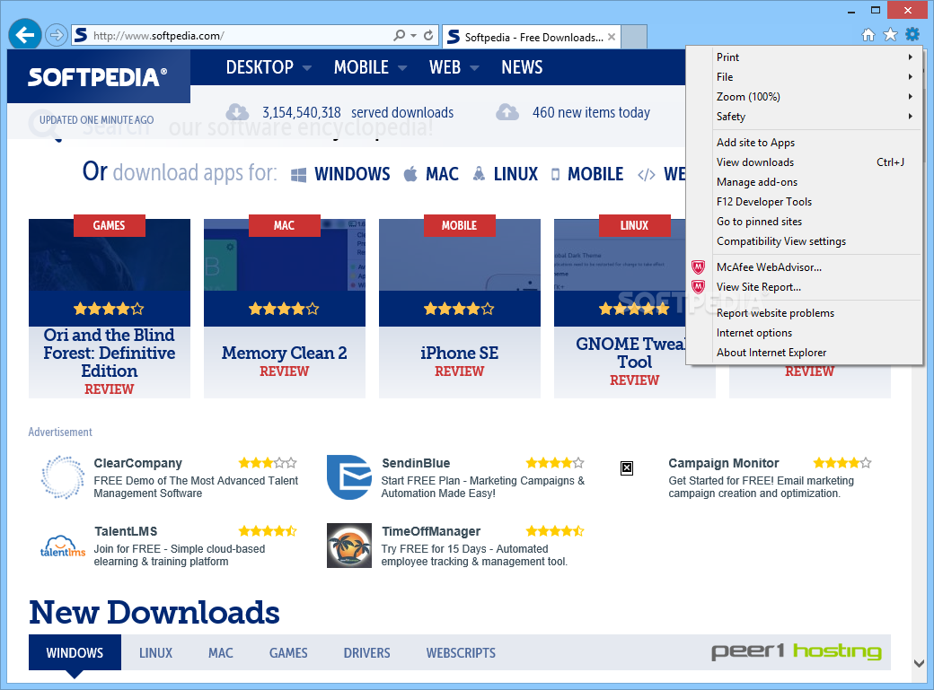Click the scrollbar down arrow

(x=919, y=663)
